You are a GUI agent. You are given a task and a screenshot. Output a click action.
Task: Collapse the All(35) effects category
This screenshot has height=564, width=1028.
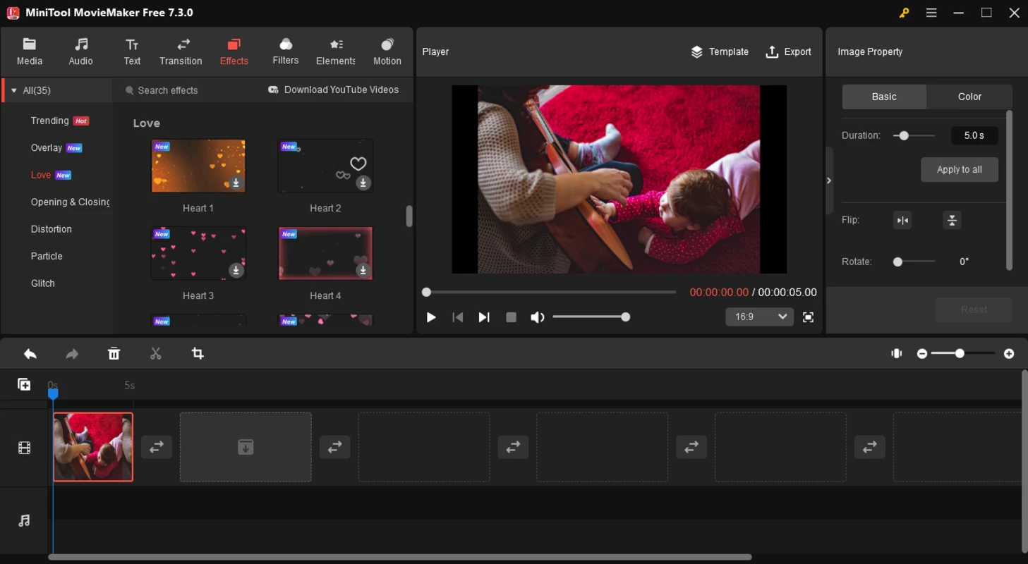pyautogui.click(x=14, y=91)
